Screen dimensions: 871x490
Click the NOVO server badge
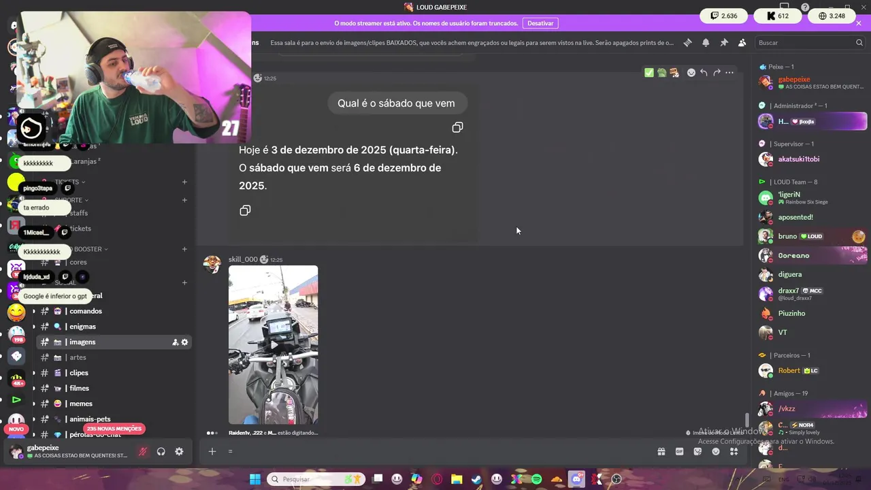[16, 429]
